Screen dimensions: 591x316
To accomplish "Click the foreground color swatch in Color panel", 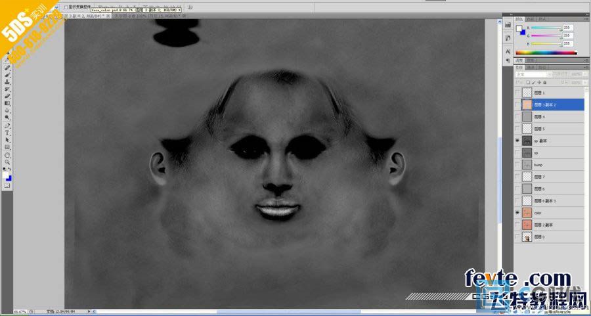I will 519,29.
